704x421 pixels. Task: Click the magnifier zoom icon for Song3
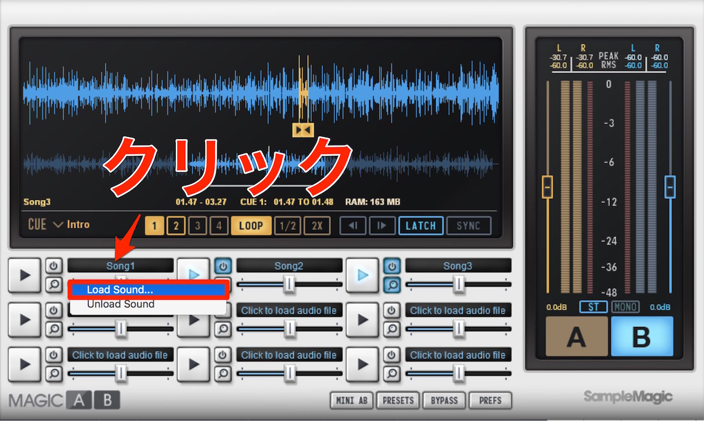392,285
